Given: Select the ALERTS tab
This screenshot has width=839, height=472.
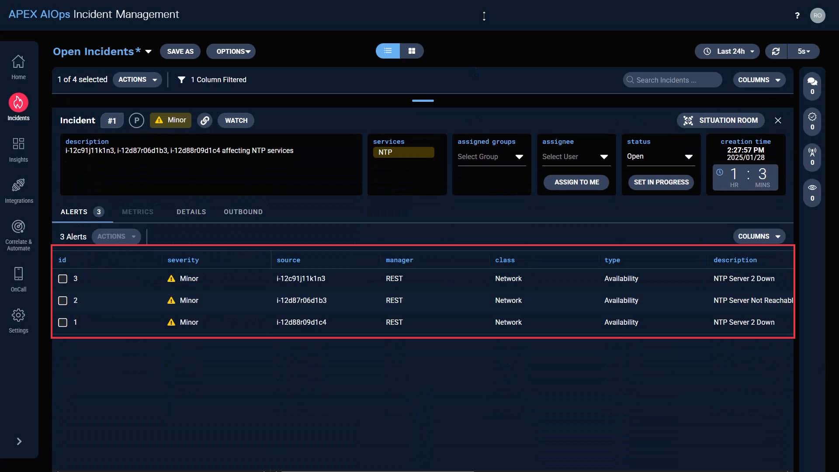Looking at the screenshot, I should click(82, 212).
